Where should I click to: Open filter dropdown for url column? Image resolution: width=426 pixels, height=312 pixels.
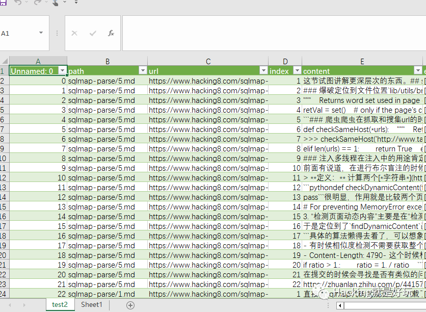(x=263, y=71)
